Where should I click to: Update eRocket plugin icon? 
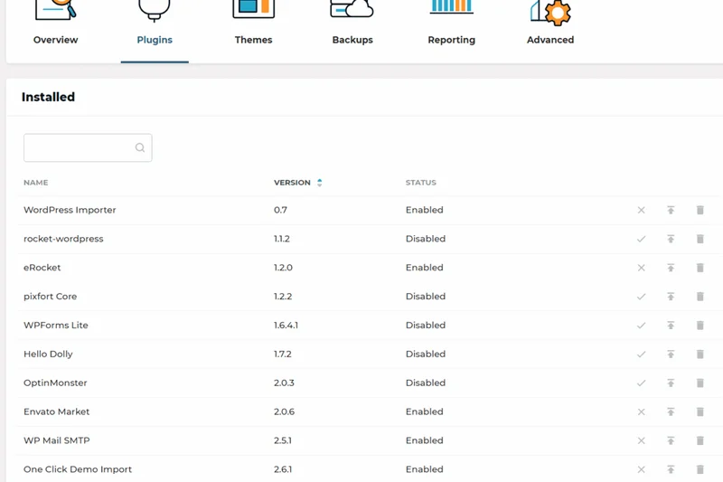point(671,268)
